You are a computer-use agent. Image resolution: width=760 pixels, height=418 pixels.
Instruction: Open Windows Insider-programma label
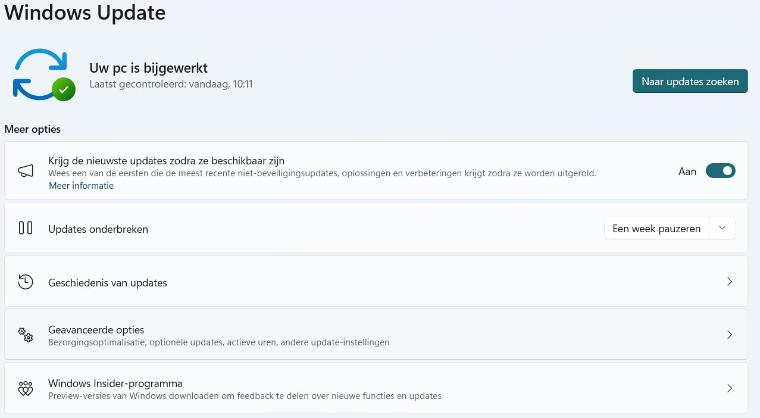tap(115, 383)
